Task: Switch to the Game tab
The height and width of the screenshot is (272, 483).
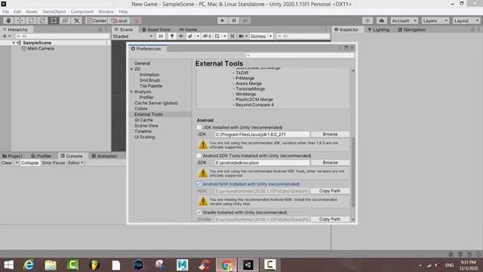Action: point(188,29)
